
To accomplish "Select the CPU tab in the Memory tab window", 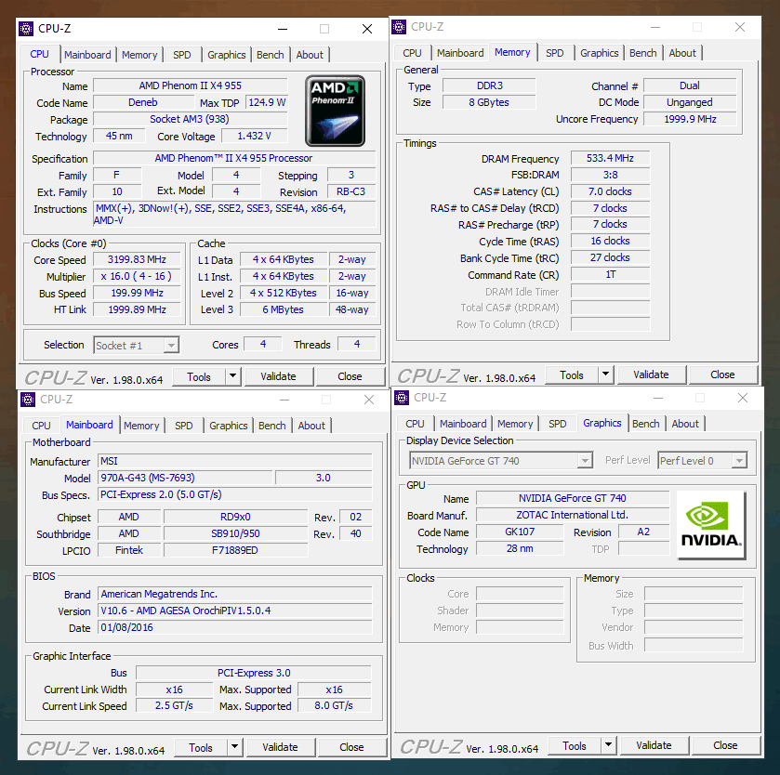I will pos(412,53).
